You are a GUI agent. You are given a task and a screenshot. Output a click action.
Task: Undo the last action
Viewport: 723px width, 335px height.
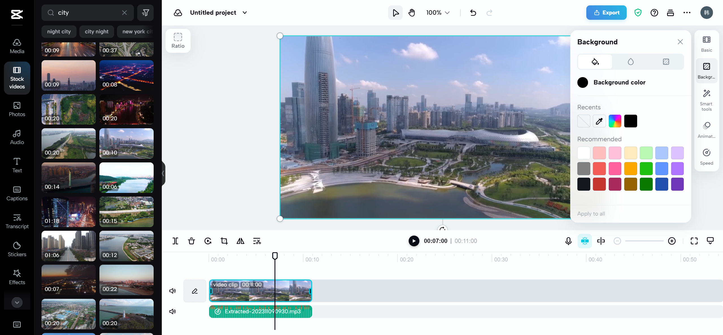click(x=473, y=13)
